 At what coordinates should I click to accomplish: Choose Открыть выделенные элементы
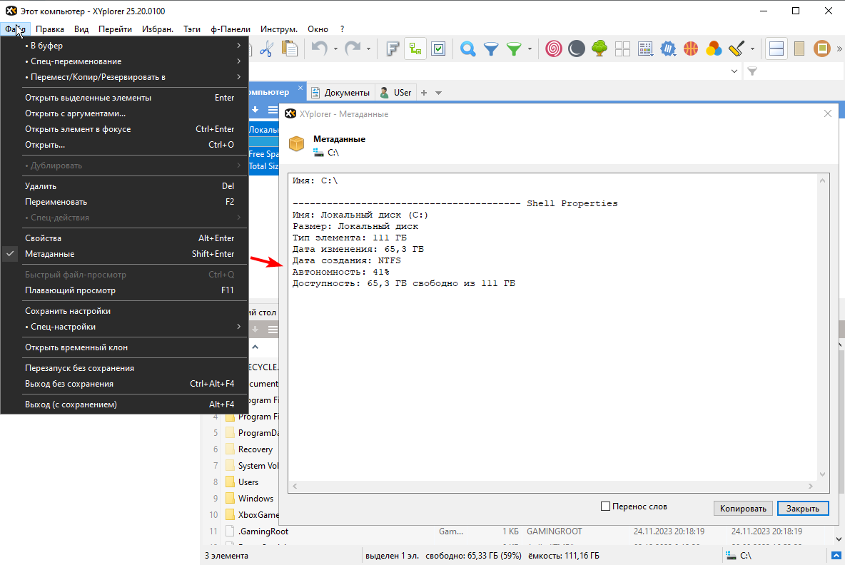coord(124,98)
